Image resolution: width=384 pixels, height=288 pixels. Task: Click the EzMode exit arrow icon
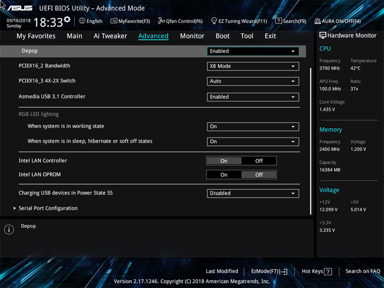[x=284, y=271]
